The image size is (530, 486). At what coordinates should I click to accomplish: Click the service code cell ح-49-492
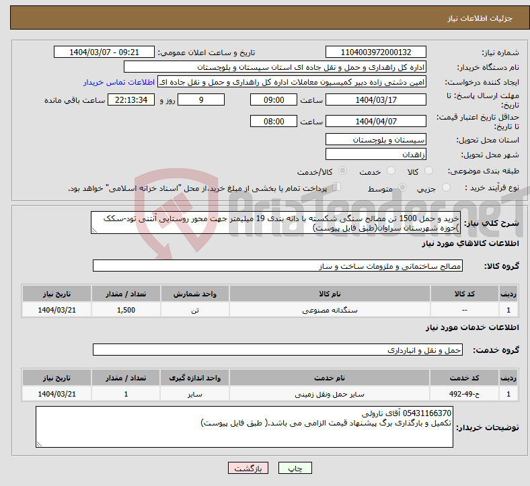click(464, 394)
